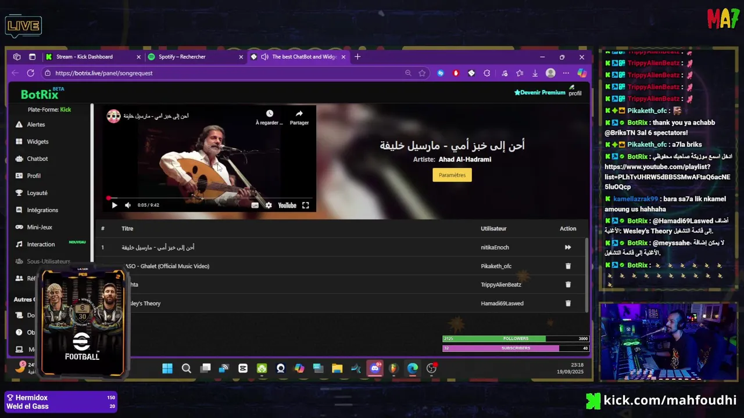Image resolution: width=744 pixels, height=418 pixels.
Task: Delete the Hamadi69Laswed song request
Action: coord(568,303)
